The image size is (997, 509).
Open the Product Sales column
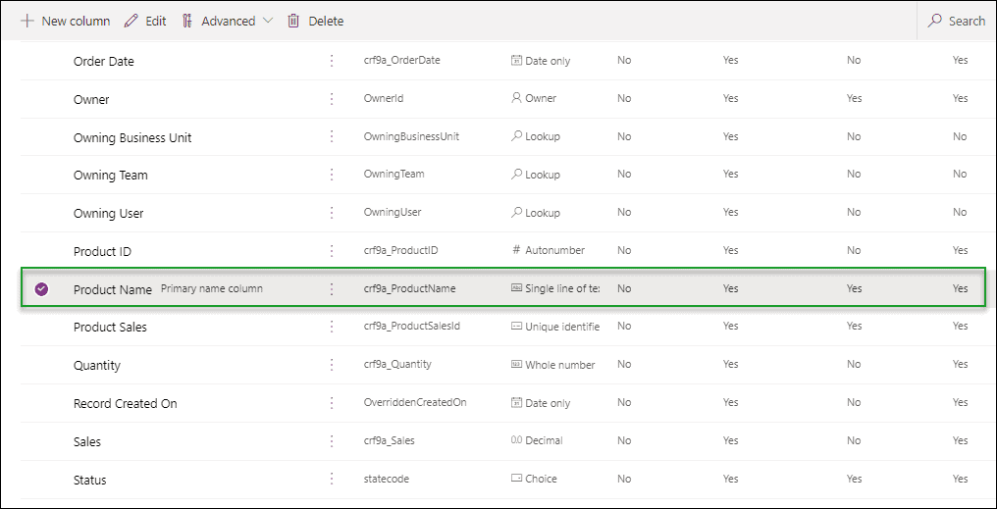coord(110,328)
